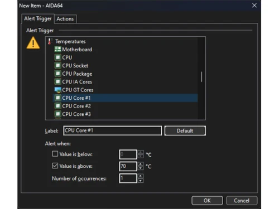Confirm with the OK button
Image resolution: width=279 pixels, height=209 pixels.
pos(207,201)
